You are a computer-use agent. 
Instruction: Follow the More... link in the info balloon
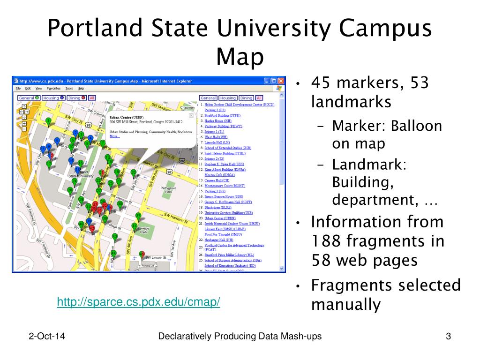click(114, 136)
